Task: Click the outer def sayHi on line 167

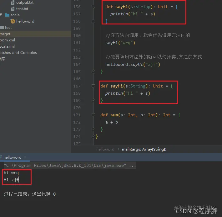Action: tap(137, 86)
